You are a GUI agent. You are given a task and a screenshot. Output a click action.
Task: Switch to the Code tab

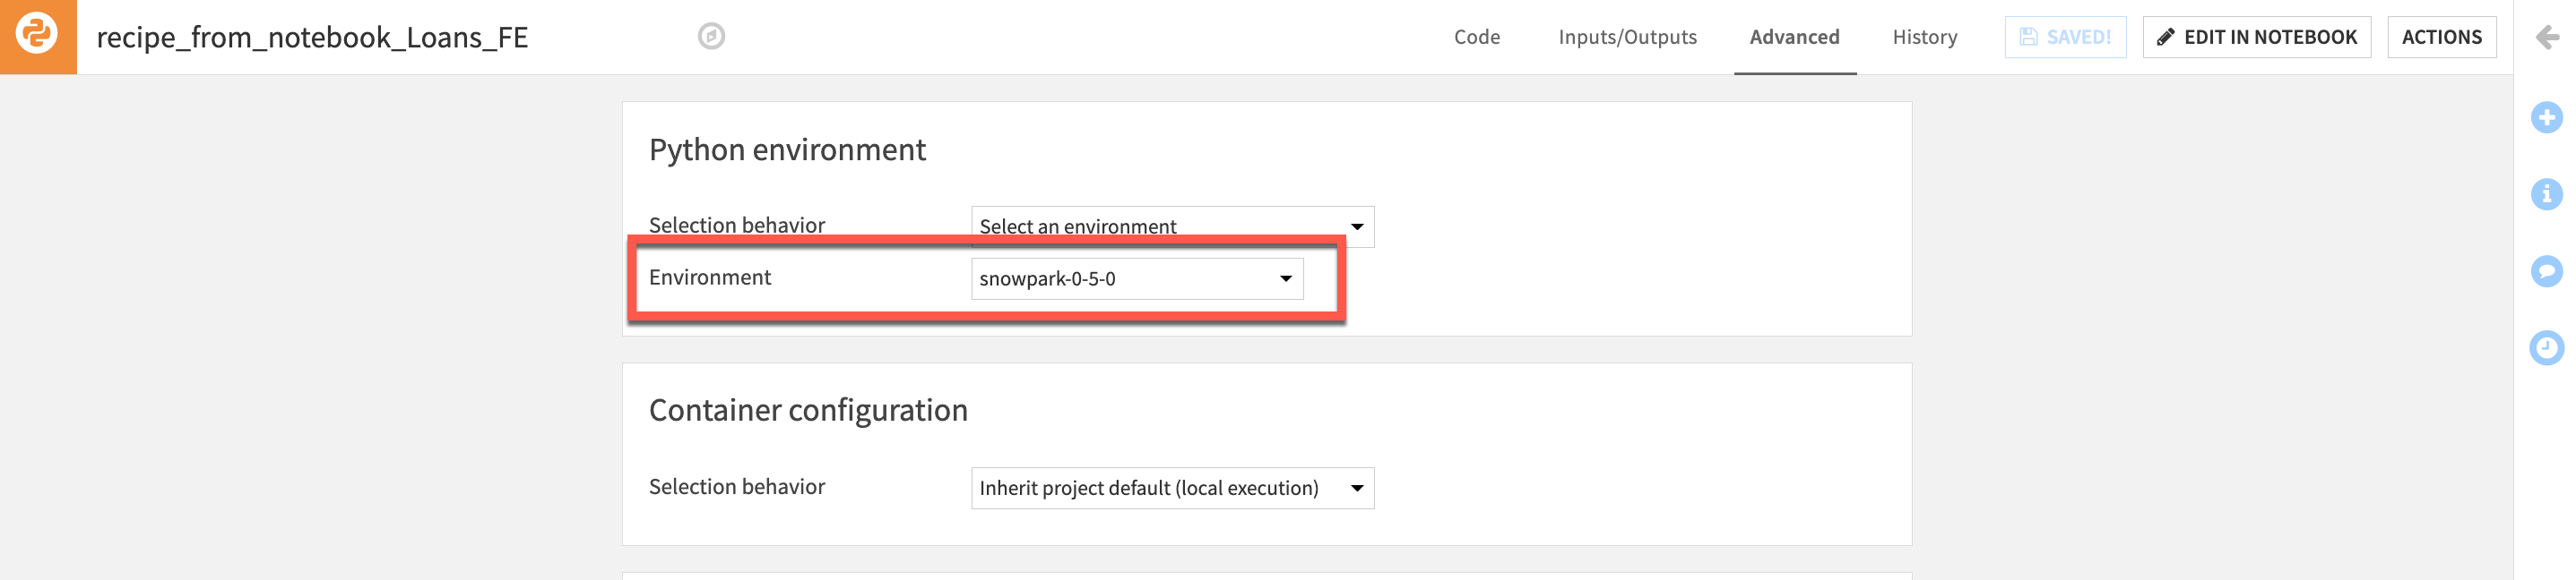[1476, 38]
